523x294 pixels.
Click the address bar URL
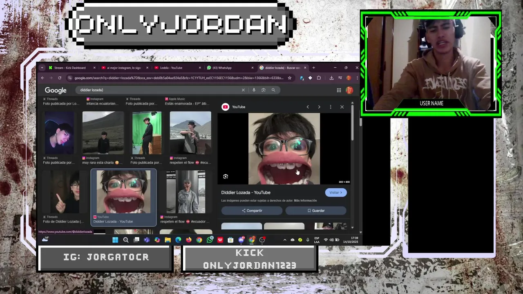pyautogui.click(x=179, y=78)
